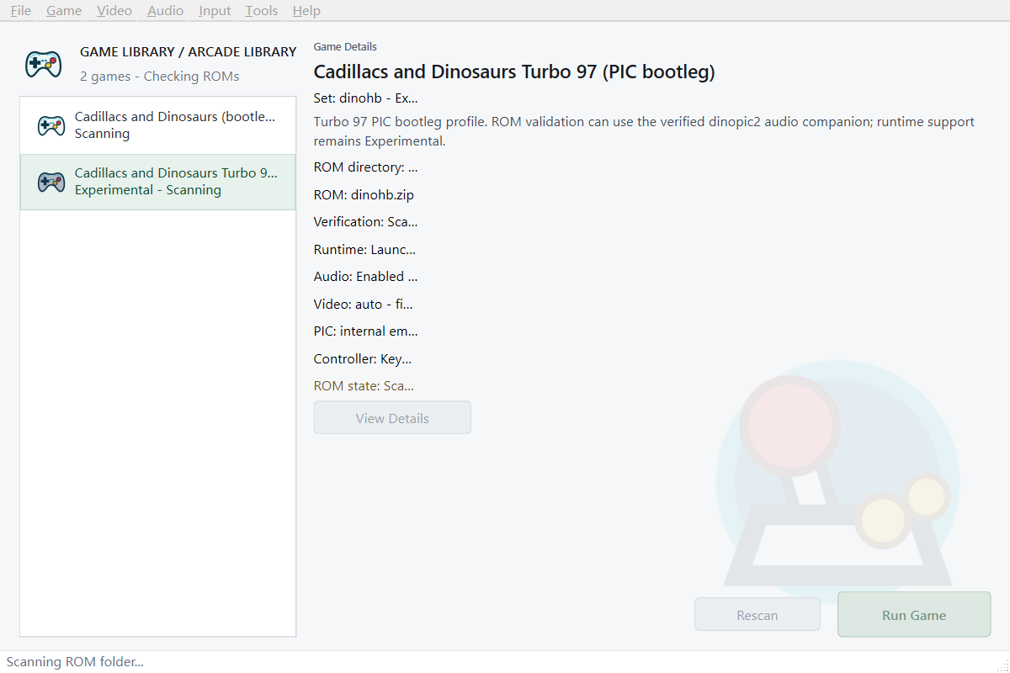This screenshot has height=673, width=1010.
Task: Click the '2 games - Checking ROMs' text
Action: pyautogui.click(x=160, y=77)
